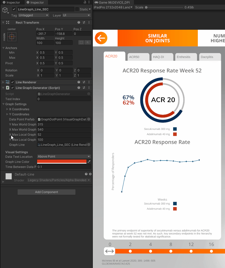Expand the Line Renderer component
225x268 pixels.
[x=3, y=82]
